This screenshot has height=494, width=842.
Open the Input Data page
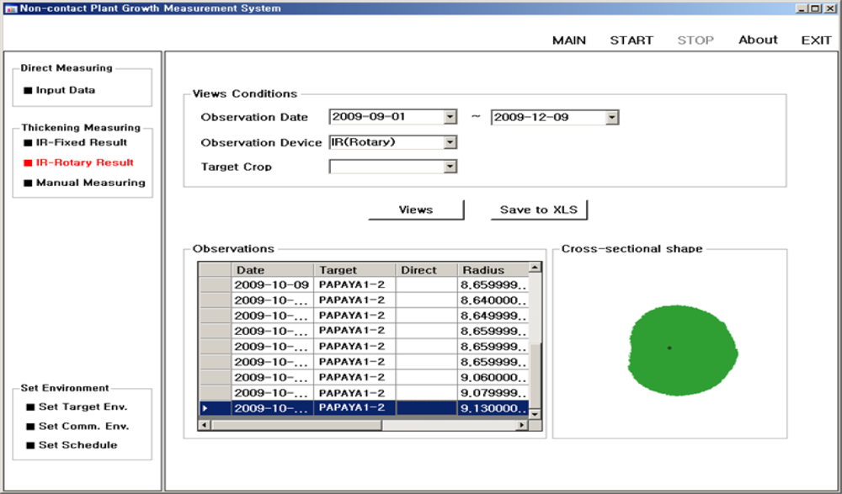tap(65, 90)
